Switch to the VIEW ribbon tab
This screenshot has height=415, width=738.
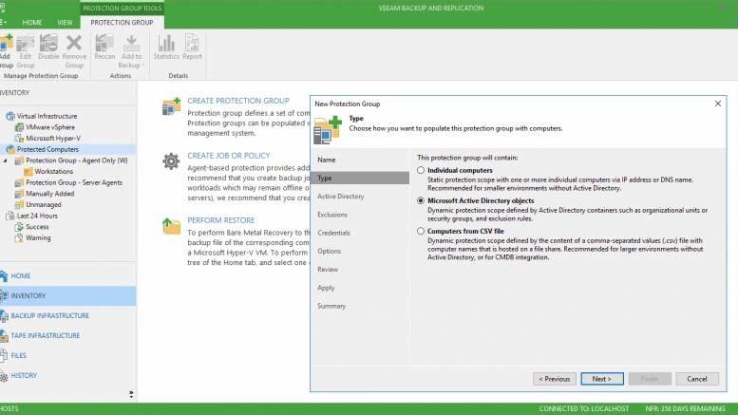(x=65, y=22)
